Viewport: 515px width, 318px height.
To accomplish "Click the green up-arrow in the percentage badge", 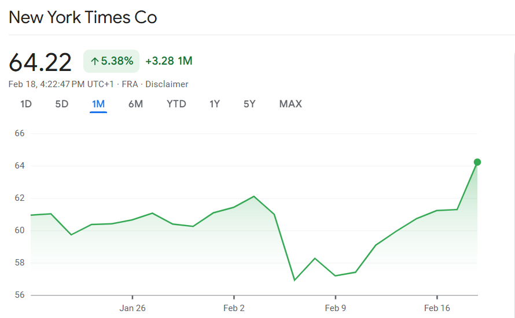I will [x=95, y=61].
